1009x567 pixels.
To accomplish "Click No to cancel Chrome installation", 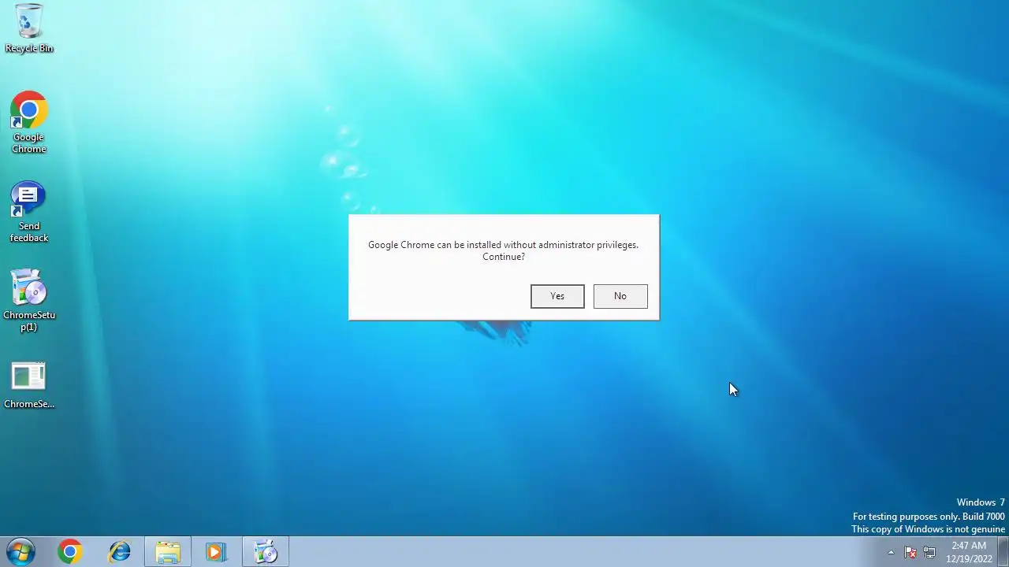I will click(620, 296).
